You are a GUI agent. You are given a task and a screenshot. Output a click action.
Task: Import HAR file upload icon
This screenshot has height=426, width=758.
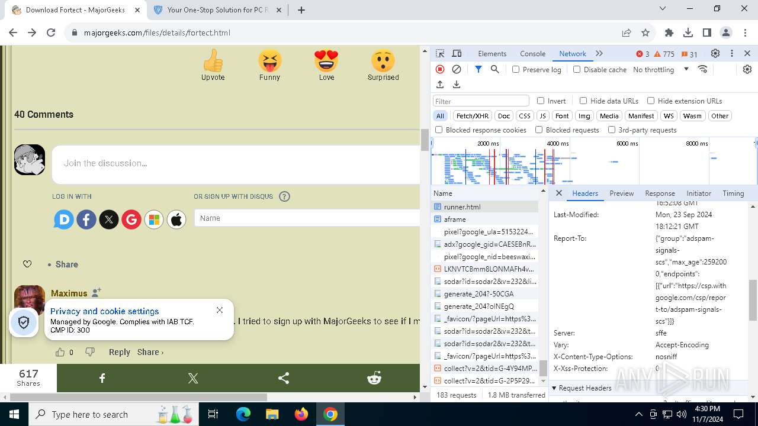point(440,85)
